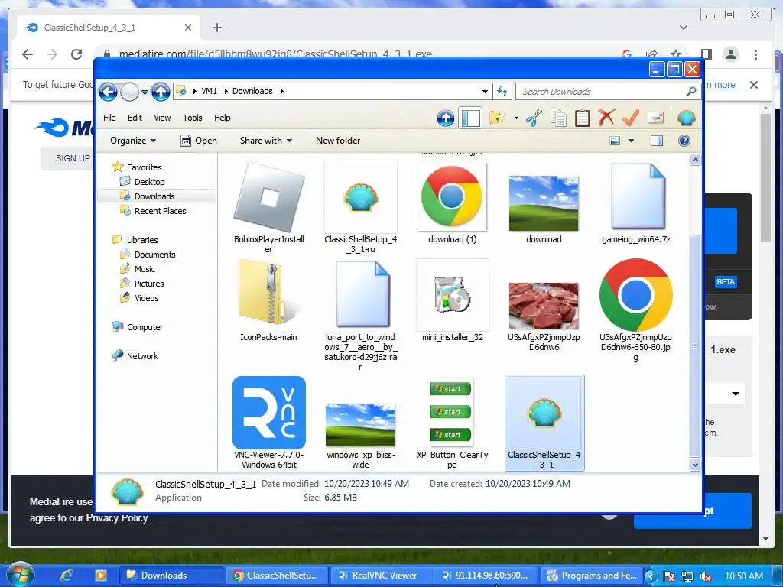Image resolution: width=783 pixels, height=587 pixels.
Task: Select Recent Places in the navigation pane
Action: [x=160, y=211]
